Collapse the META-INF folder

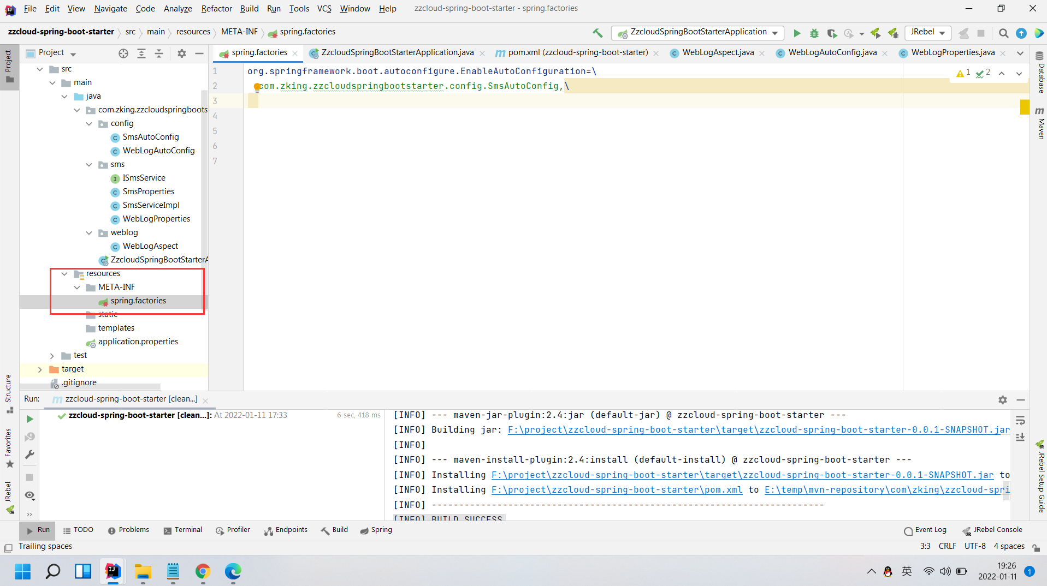pos(76,287)
